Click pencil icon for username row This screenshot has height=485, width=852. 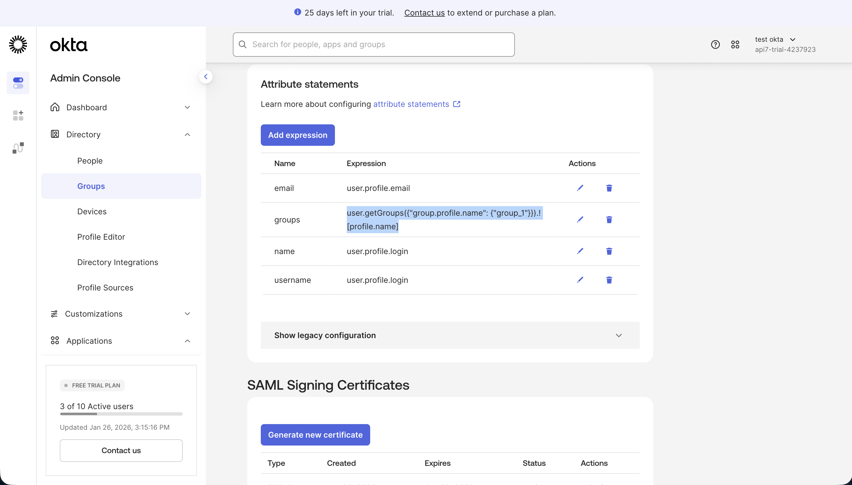point(580,280)
